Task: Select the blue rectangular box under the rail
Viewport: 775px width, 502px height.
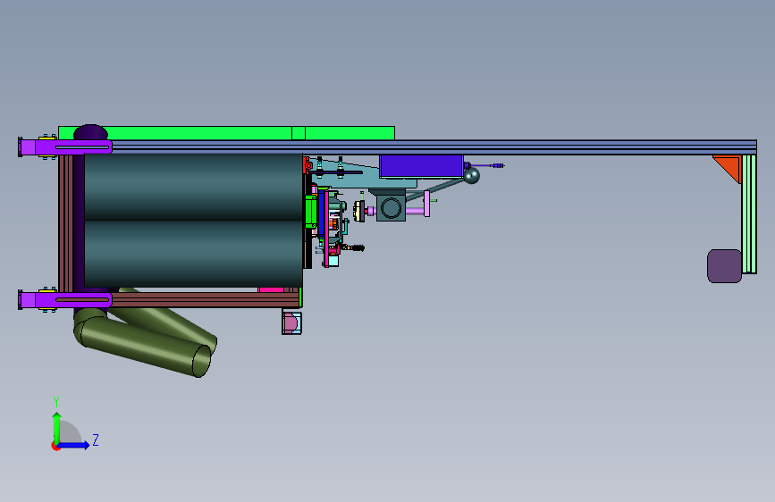Action: [x=421, y=166]
